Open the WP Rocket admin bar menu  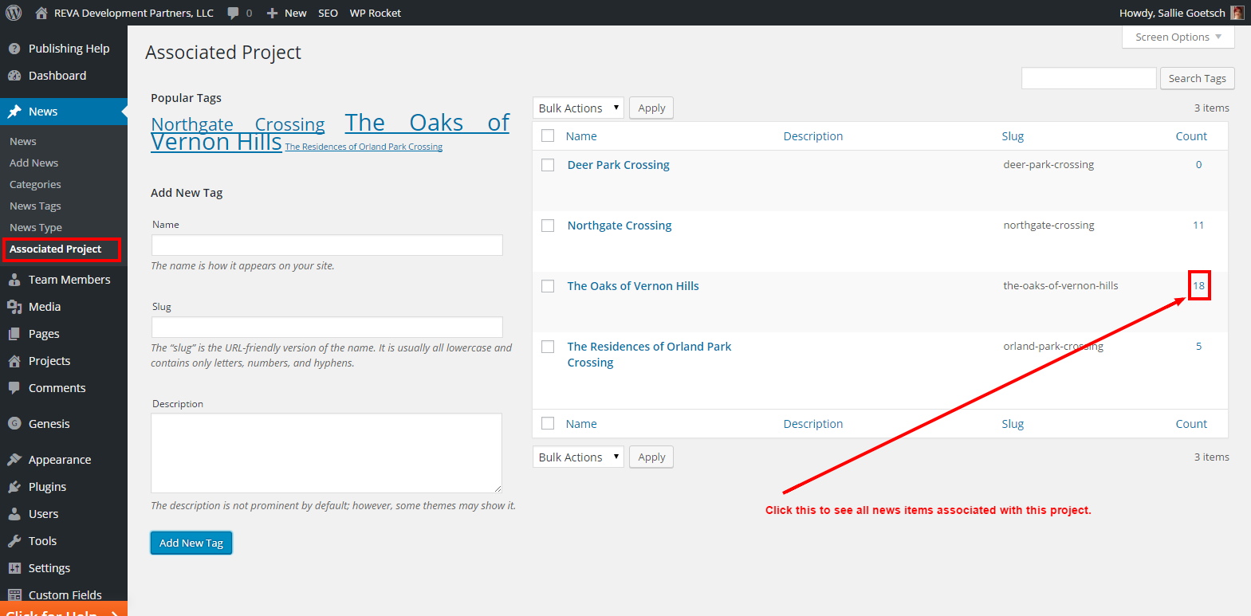pyautogui.click(x=375, y=13)
